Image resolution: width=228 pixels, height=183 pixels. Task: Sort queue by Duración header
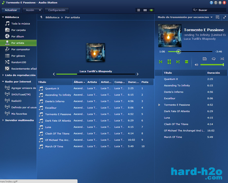216,73
